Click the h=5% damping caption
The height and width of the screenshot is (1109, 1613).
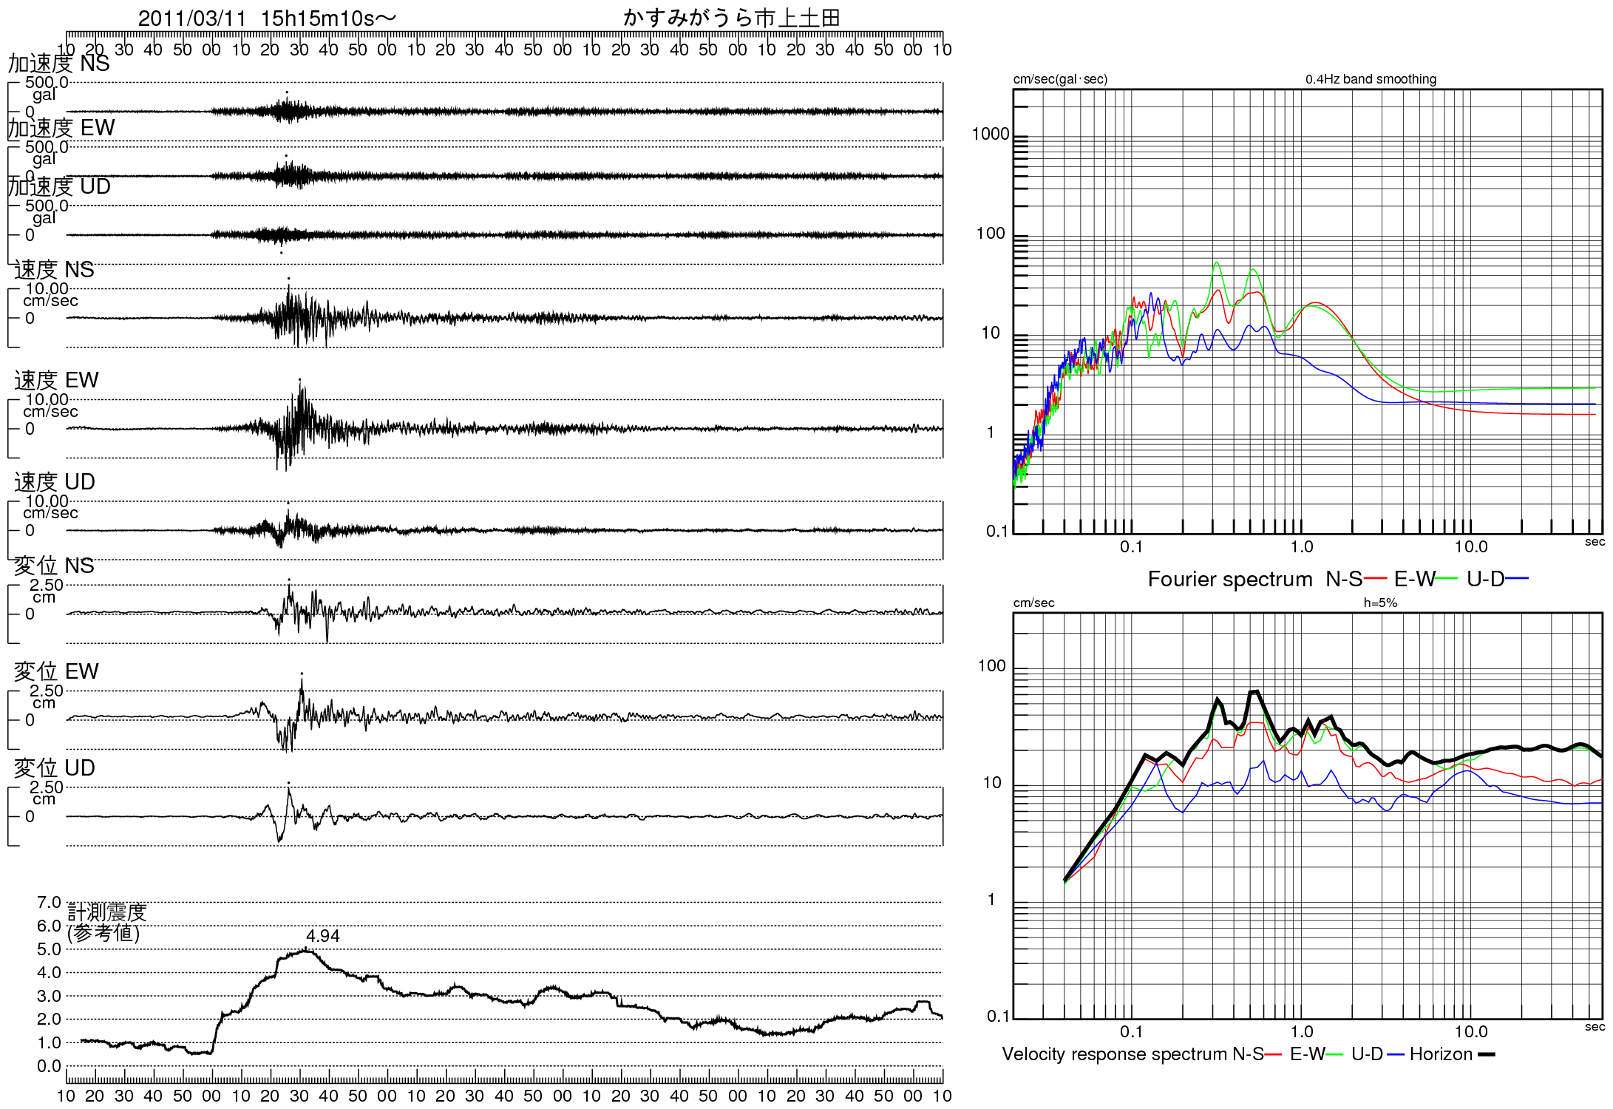click(x=1381, y=603)
